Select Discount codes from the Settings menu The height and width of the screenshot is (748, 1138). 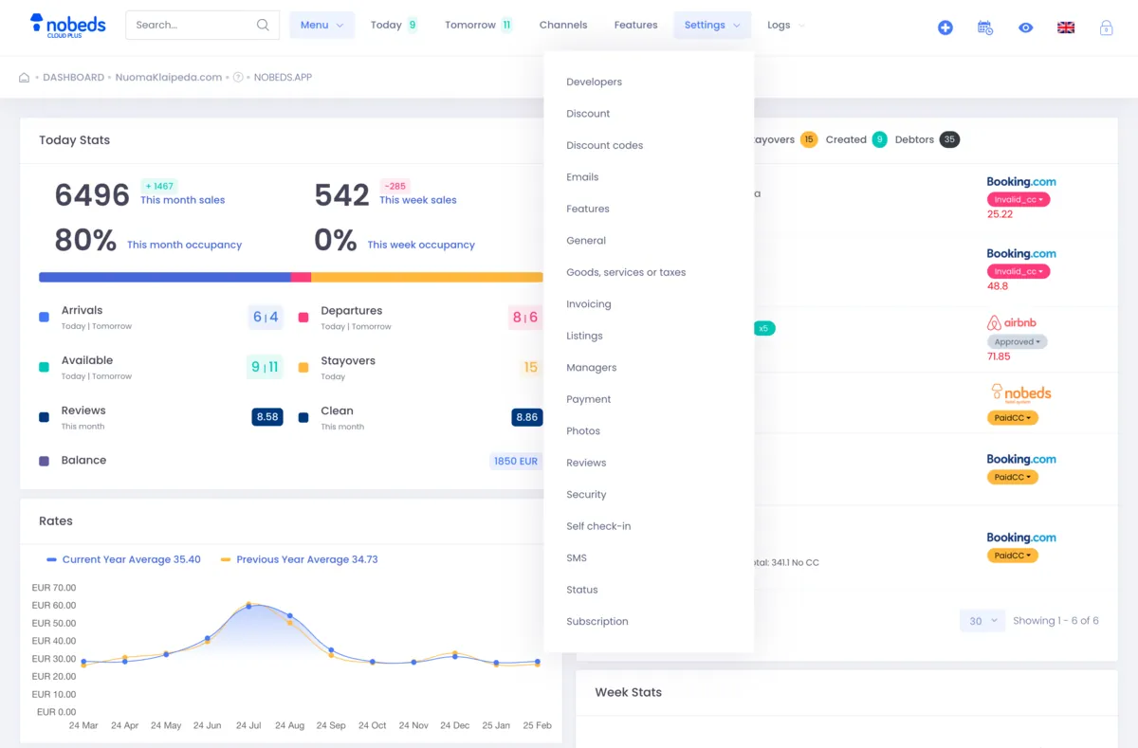coord(604,145)
